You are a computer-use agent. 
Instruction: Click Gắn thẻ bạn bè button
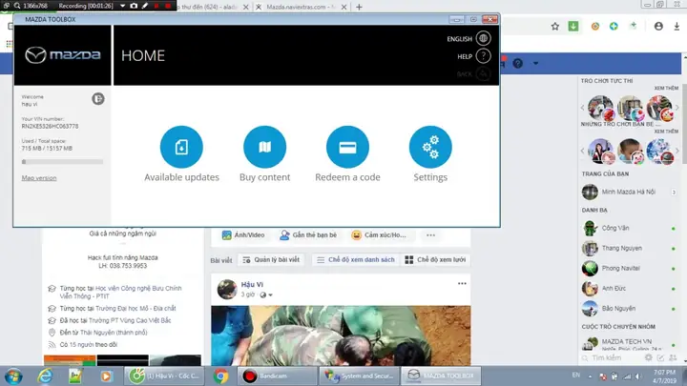309,234
